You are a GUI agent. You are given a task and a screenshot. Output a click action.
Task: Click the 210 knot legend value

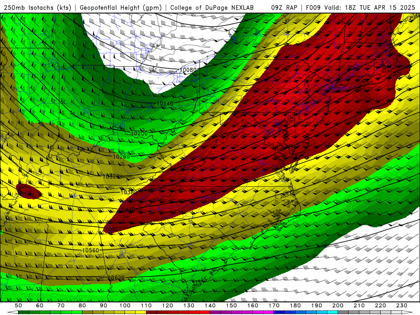coord(359,306)
